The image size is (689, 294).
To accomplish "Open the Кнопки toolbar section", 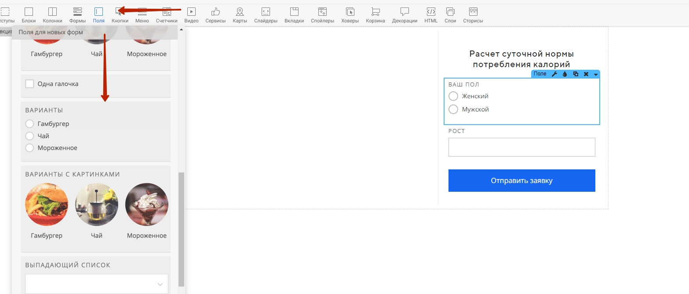I will [120, 15].
